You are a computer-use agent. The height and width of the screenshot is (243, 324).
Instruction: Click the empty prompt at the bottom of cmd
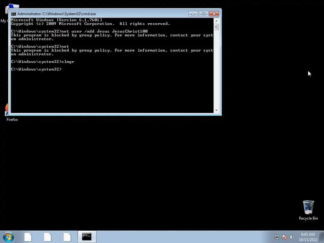point(36,69)
